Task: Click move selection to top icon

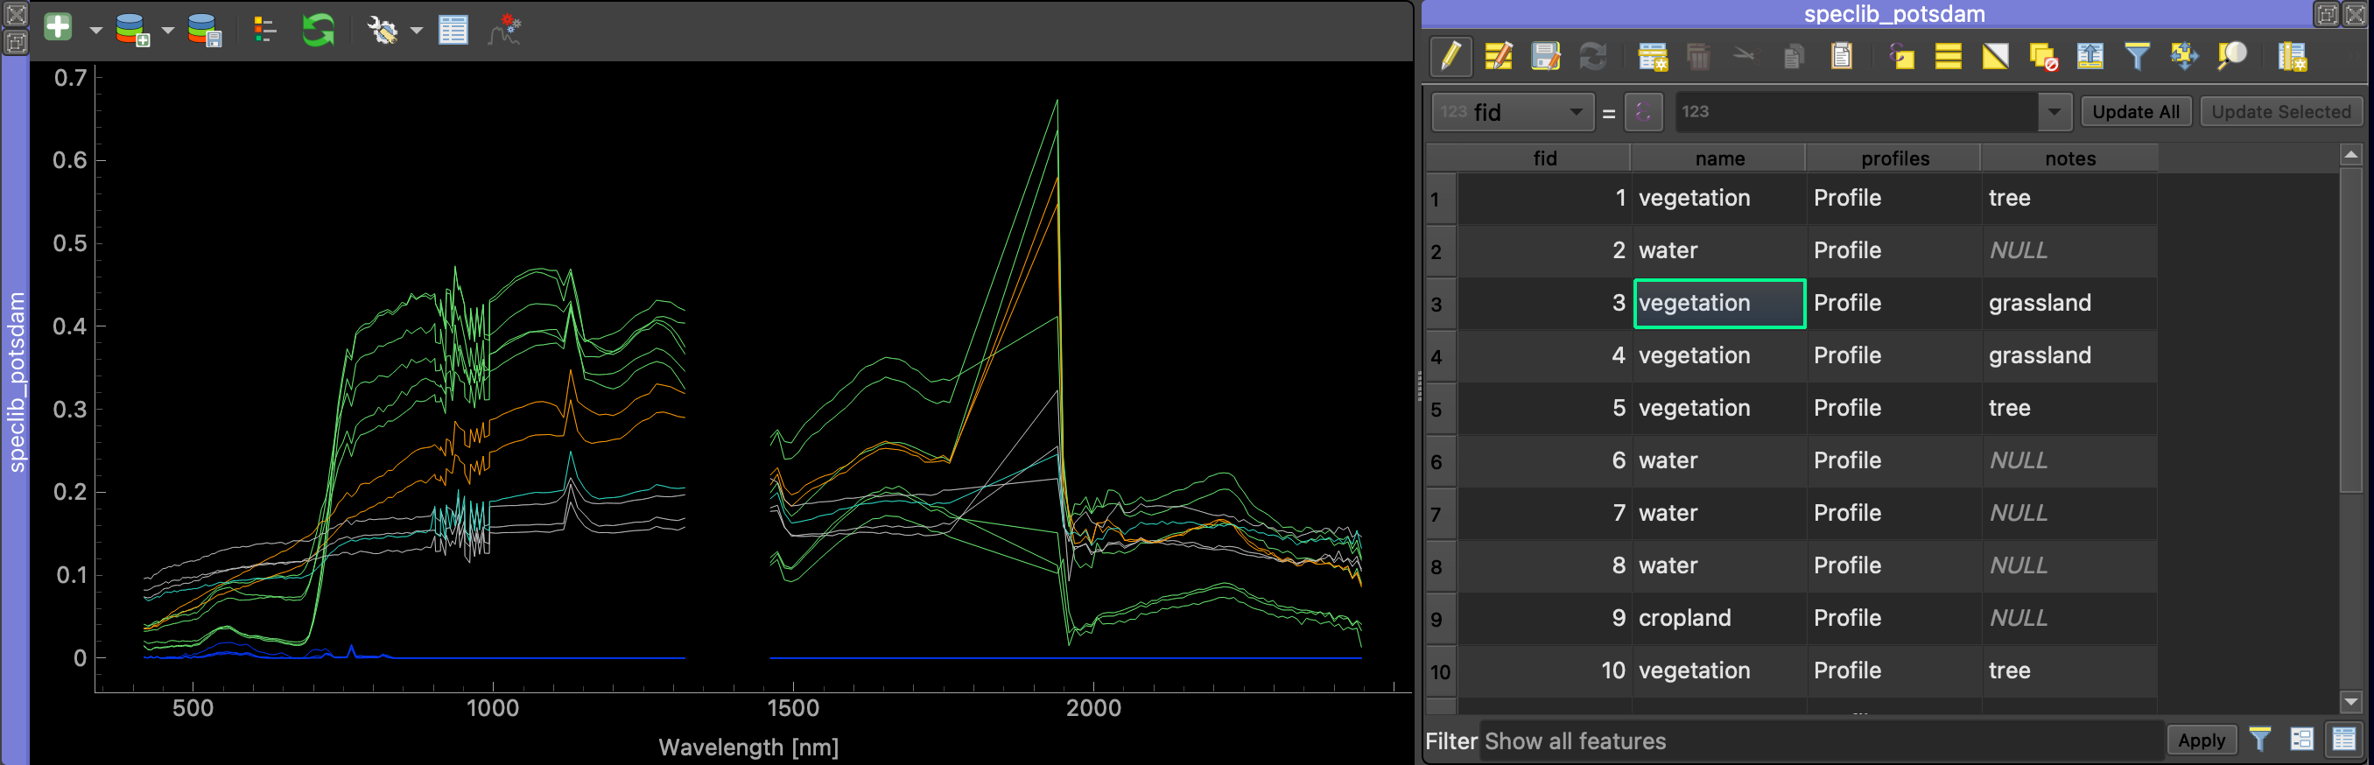Action: 2090,56
